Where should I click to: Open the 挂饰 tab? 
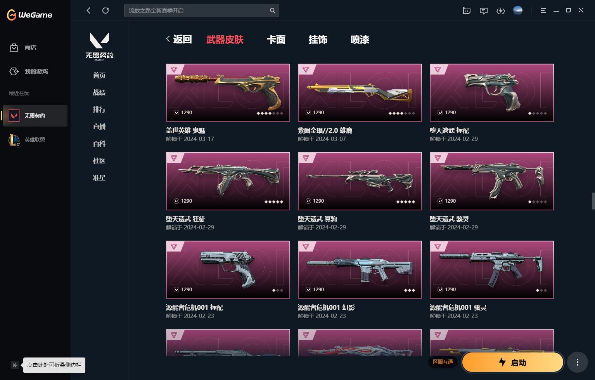pyautogui.click(x=318, y=40)
